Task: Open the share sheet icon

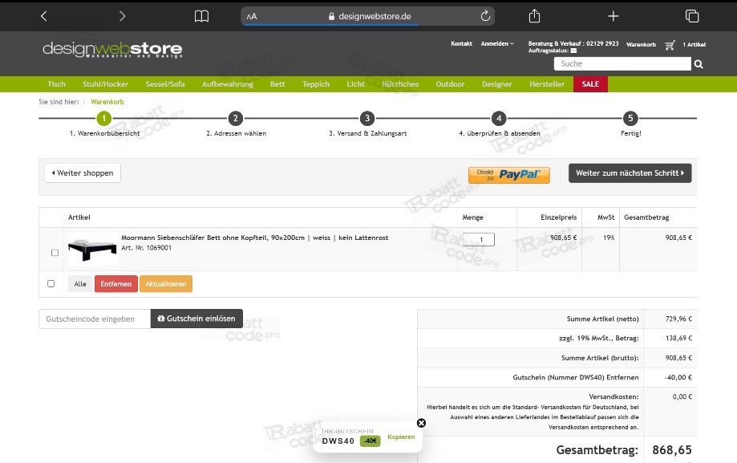Action: pos(534,16)
